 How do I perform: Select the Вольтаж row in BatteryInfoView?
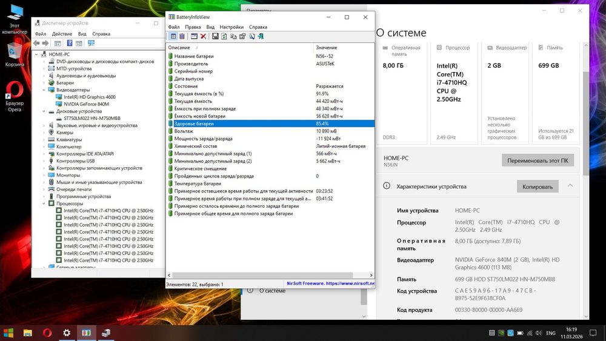tap(270, 131)
